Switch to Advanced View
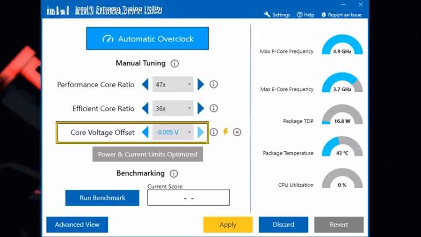The width and height of the screenshot is (421, 237). [x=77, y=224]
